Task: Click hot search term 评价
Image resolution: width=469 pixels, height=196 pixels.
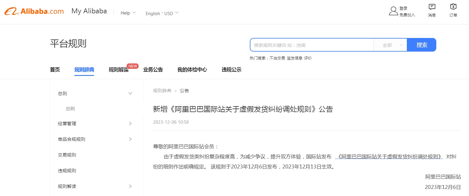Action: (308, 58)
